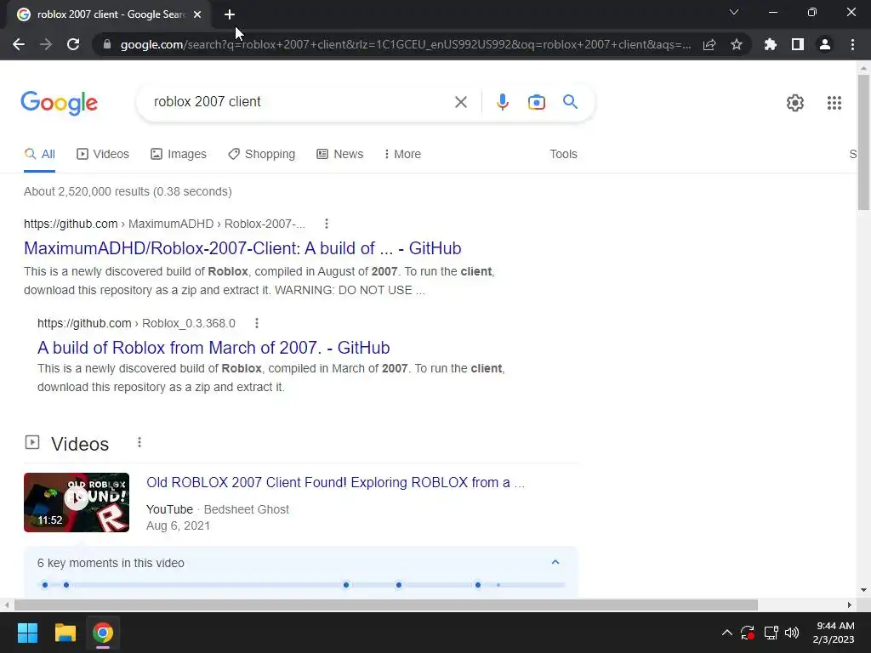Open MaximumADHD/Roblox-2007-Client GitHub link
The height and width of the screenshot is (653, 871).
click(242, 248)
